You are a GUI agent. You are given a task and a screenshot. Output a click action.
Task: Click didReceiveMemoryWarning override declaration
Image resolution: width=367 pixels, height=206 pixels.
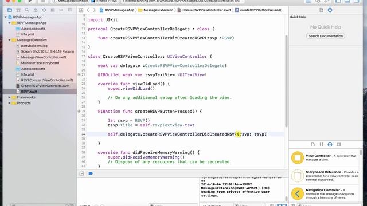point(149,153)
